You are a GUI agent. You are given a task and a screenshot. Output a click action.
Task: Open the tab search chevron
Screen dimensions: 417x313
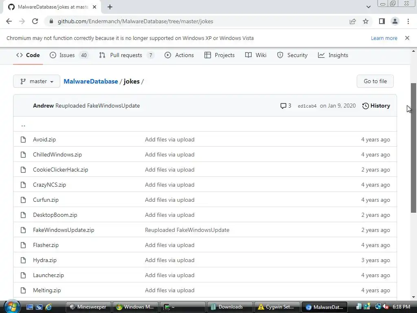pyautogui.click(x=368, y=7)
